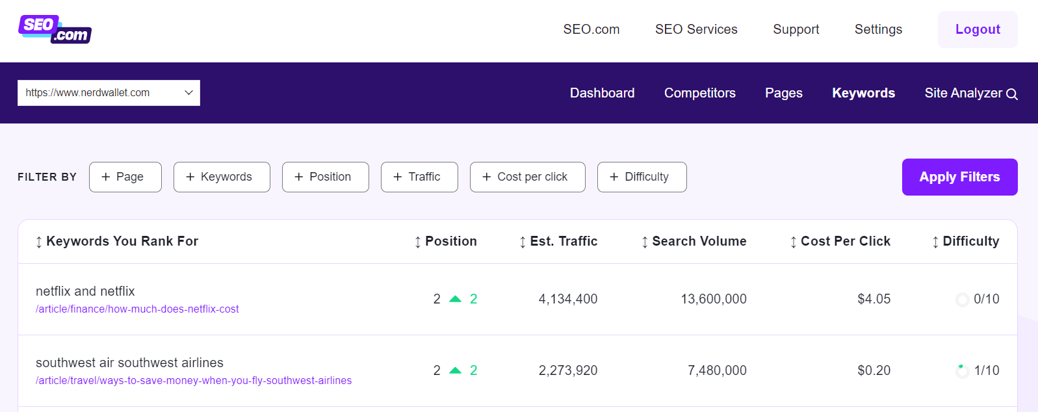
Task: Click sort arrows beside Est. Traffic header
Action: point(523,242)
